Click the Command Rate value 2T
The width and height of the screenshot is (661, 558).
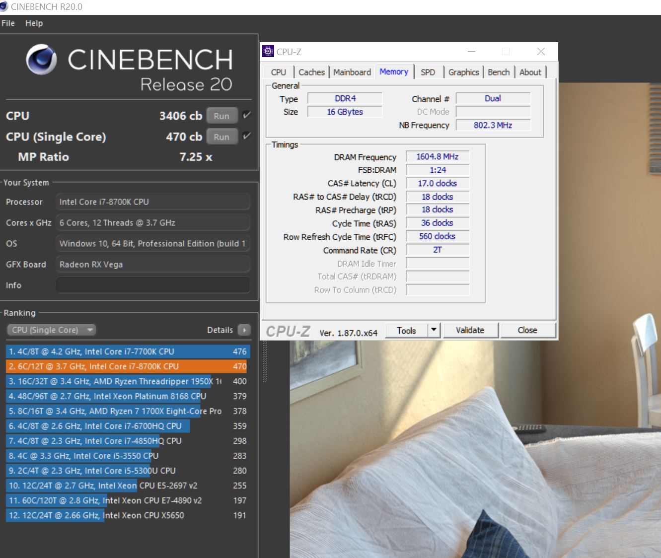click(438, 250)
